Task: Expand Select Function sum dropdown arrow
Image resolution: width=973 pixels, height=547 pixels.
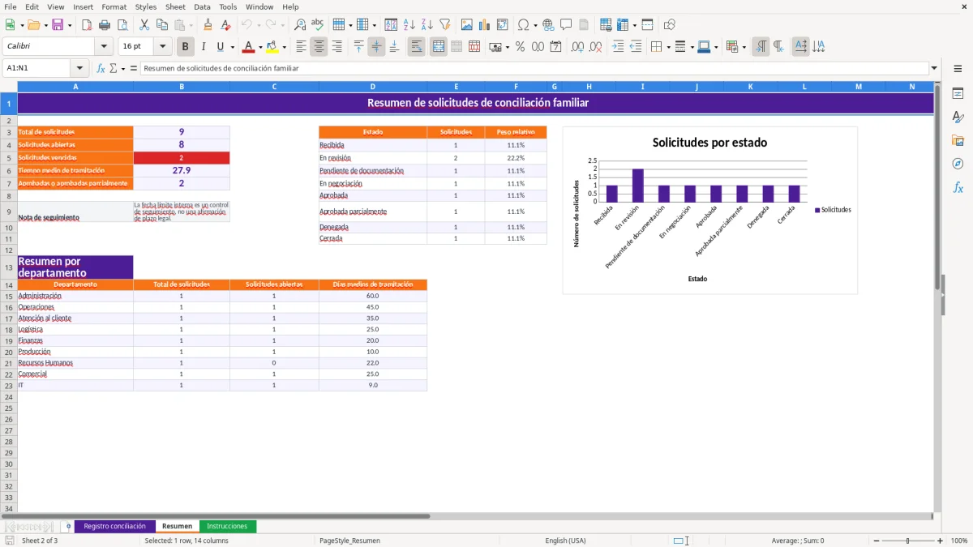Action: coord(123,69)
